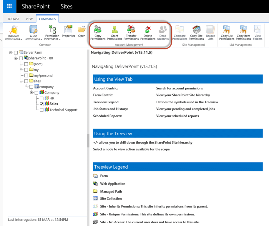This screenshot has width=269, height=226.
Task: Click the SharePoint - 80 web application icon
Action: pos(26,58)
